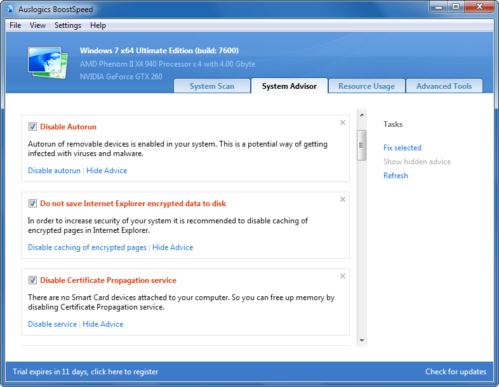Click the Disable Autorun heading
Image resolution: width=499 pixels, height=387 pixels.
68,127
